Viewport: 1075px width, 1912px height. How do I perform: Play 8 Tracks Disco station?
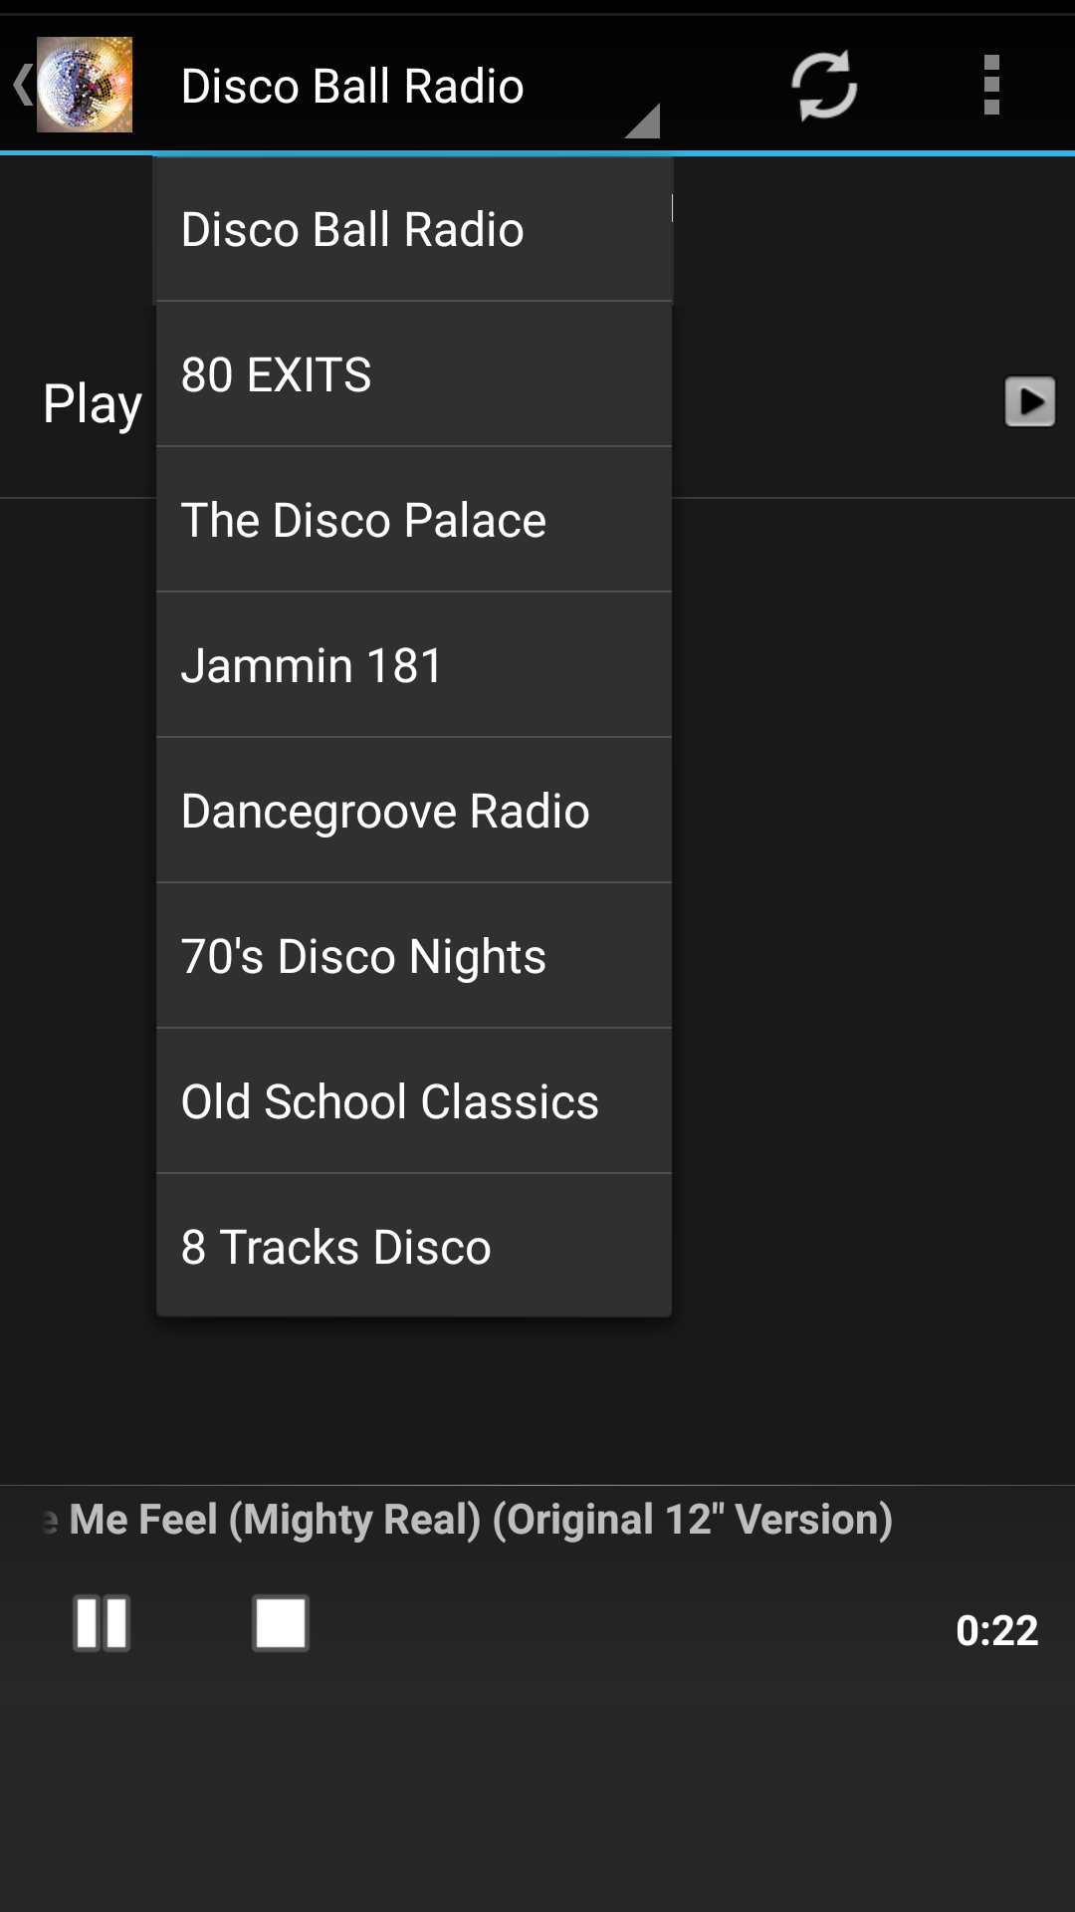click(414, 1246)
